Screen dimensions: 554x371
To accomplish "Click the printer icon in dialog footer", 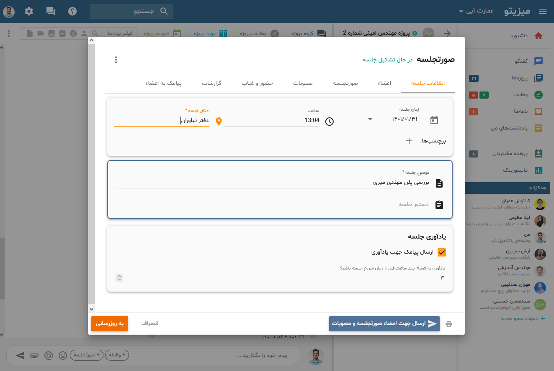I will pos(449,324).
